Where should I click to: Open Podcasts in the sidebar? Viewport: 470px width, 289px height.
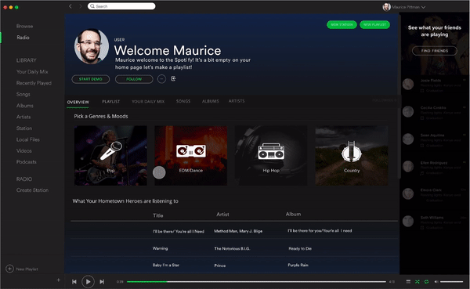coord(27,162)
